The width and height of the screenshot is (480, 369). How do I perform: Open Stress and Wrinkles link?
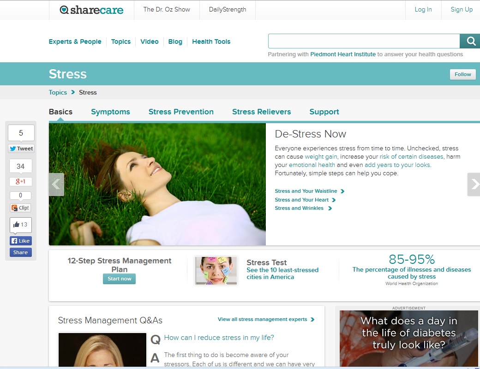pos(299,208)
